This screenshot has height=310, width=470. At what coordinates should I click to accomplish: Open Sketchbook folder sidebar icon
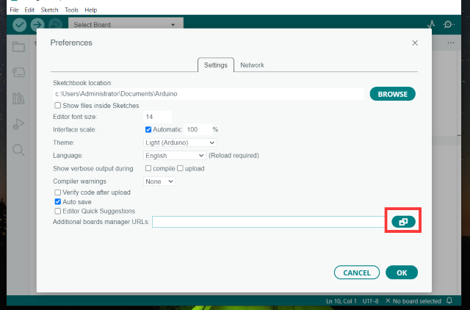(18, 46)
